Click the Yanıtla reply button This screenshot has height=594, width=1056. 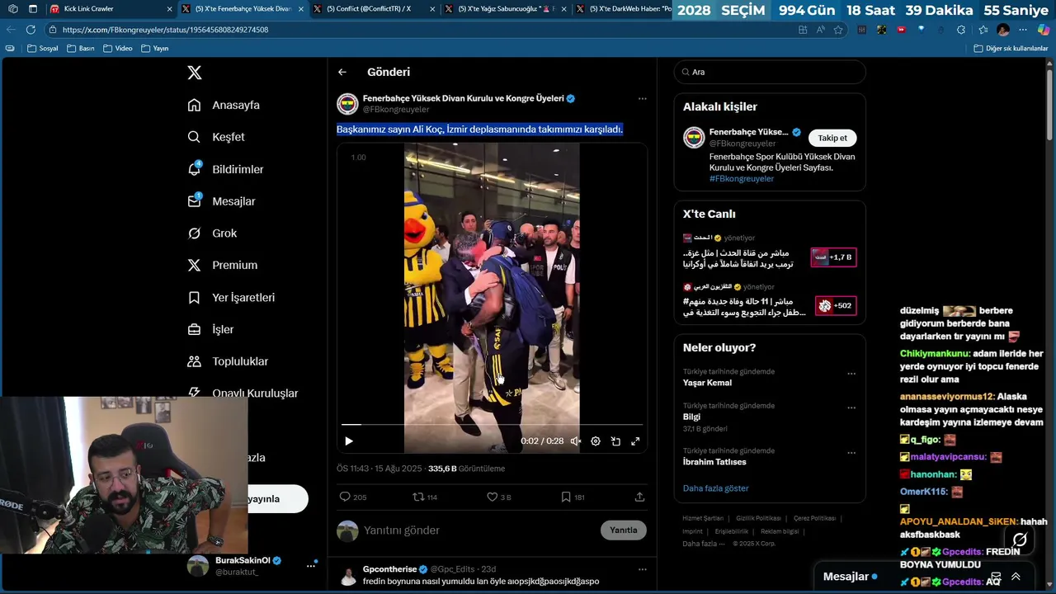click(x=623, y=530)
